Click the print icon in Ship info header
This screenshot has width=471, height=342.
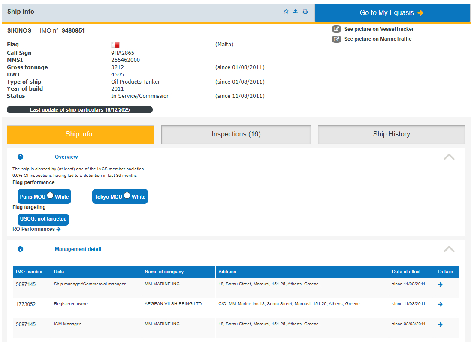tap(305, 12)
